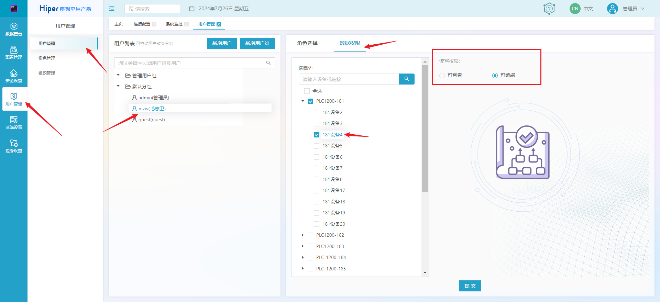Select user mzw(毛志卫) in the list
Viewport: 660px width, 302px height.
click(152, 109)
